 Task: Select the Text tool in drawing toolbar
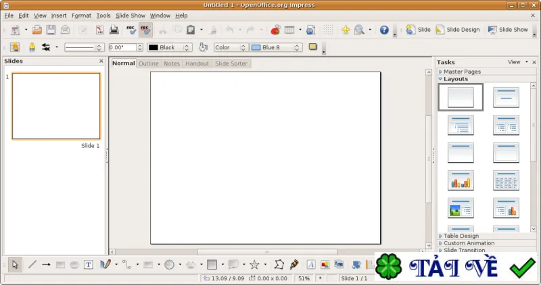[x=89, y=265]
